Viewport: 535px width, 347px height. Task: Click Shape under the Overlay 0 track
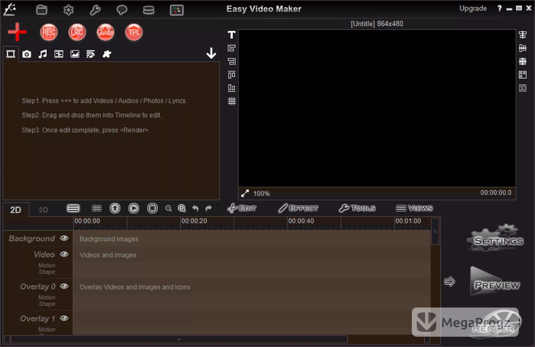(47, 304)
